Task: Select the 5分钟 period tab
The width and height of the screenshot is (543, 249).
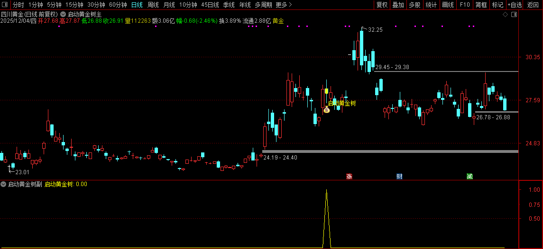Action: pyautogui.click(x=54, y=5)
